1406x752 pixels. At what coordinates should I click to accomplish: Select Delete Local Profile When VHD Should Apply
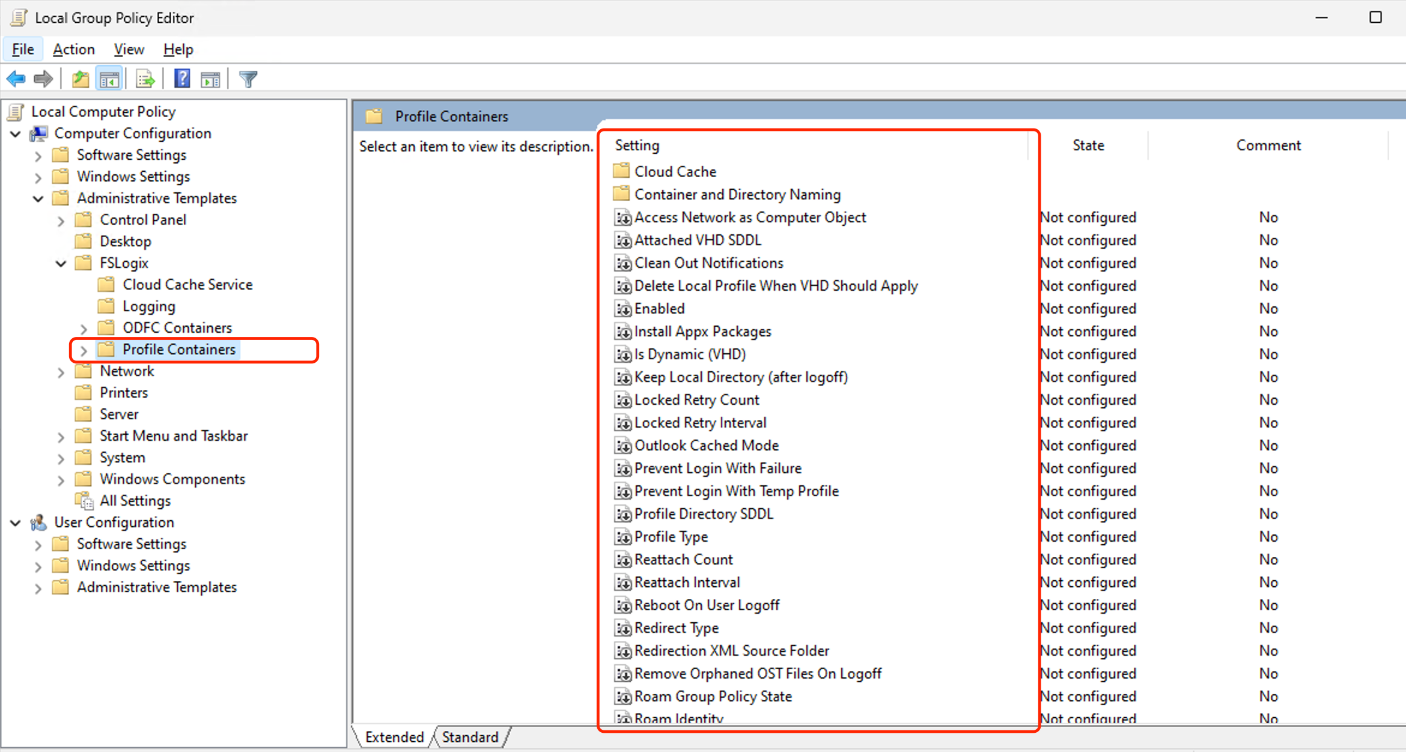pyautogui.click(x=776, y=286)
